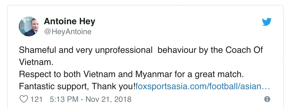Click blank space beside the @HeyAntoine handle
Viewport: 291px width, 109px height.
tap(167, 32)
